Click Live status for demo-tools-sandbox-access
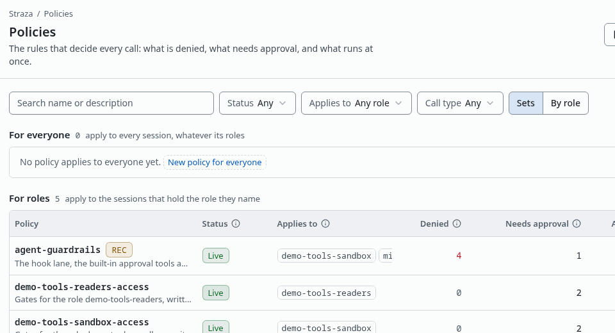The height and width of the screenshot is (333, 615). coord(216,327)
